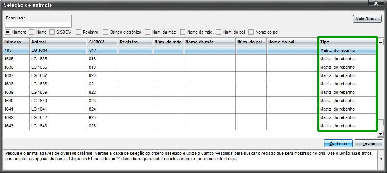
Task: Click the Fechar button
Action: pyautogui.click(x=369, y=143)
